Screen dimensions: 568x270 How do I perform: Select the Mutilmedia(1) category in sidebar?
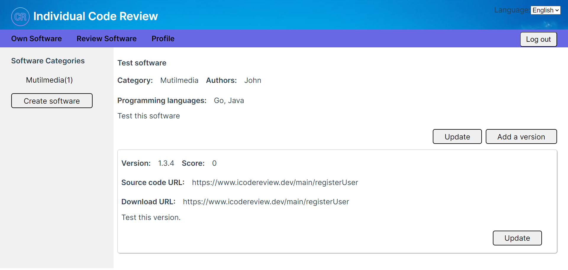[x=49, y=80]
